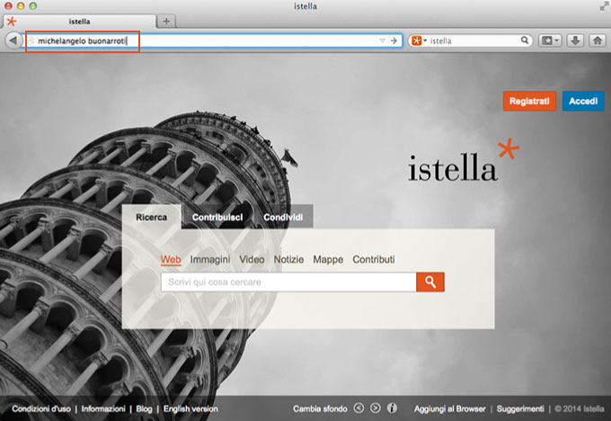Switch to the Ricerca tab
611x421 pixels.
(152, 217)
